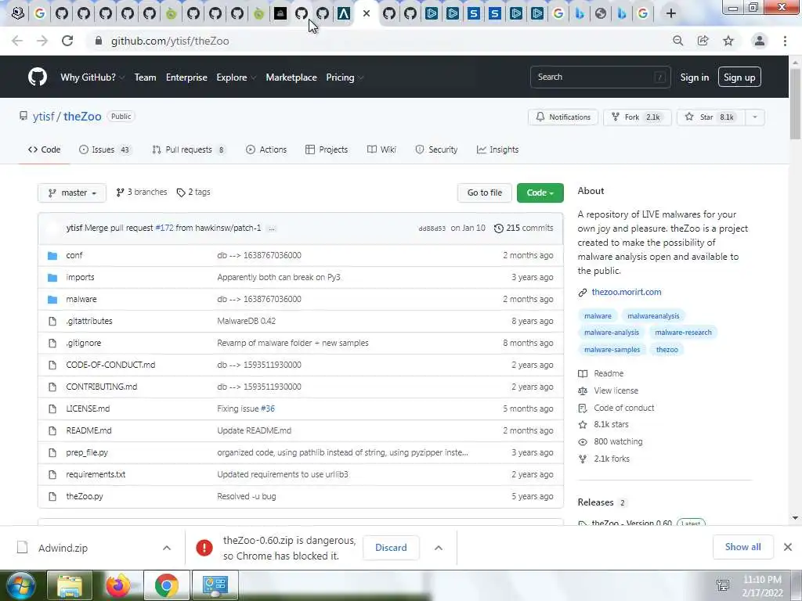Expand the Explore menu
Screen dimensions: 802x601
pyautogui.click(x=236, y=77)
